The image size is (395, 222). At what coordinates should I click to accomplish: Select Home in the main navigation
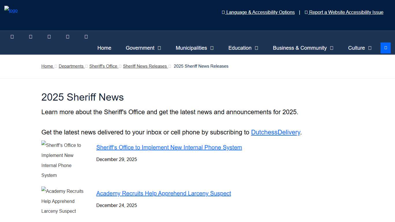(x=104, y=48)
